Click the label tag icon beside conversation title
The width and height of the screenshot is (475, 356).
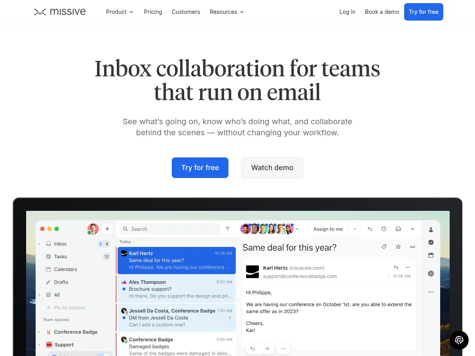click(x=384, y=247)
